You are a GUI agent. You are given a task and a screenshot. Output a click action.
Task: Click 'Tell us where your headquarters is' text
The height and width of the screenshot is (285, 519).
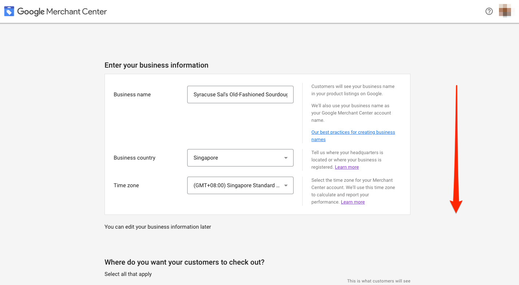point(347,160)
